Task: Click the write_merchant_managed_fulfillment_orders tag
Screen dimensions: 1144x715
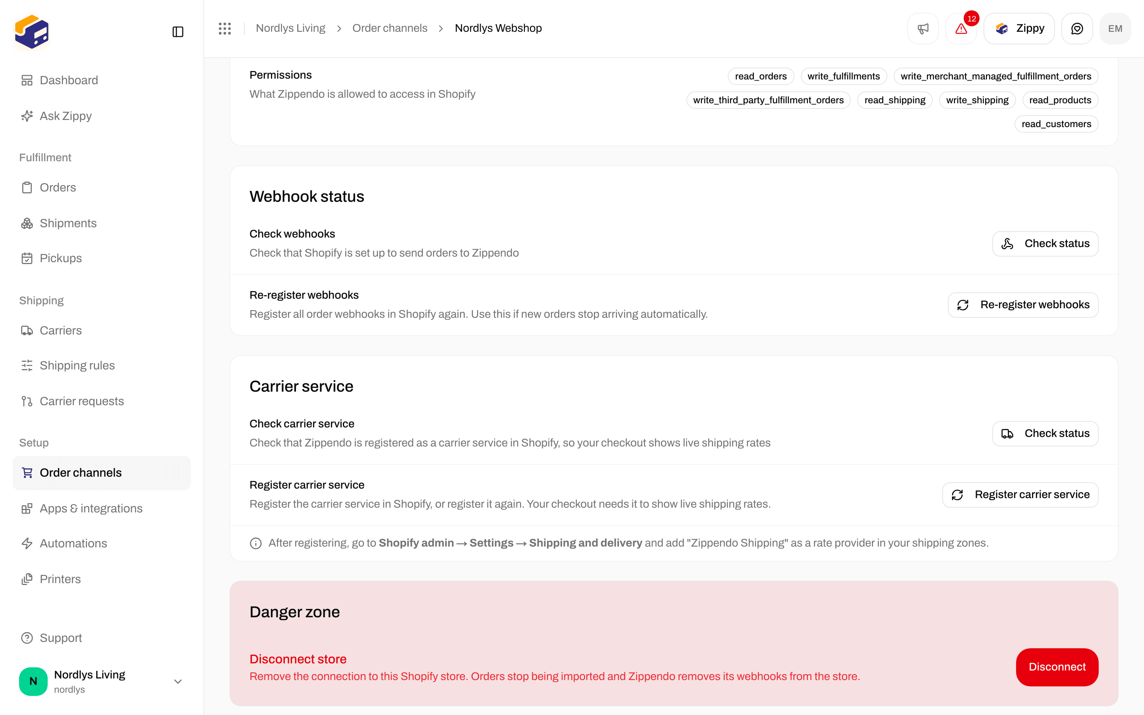Action: pos(996,76)
